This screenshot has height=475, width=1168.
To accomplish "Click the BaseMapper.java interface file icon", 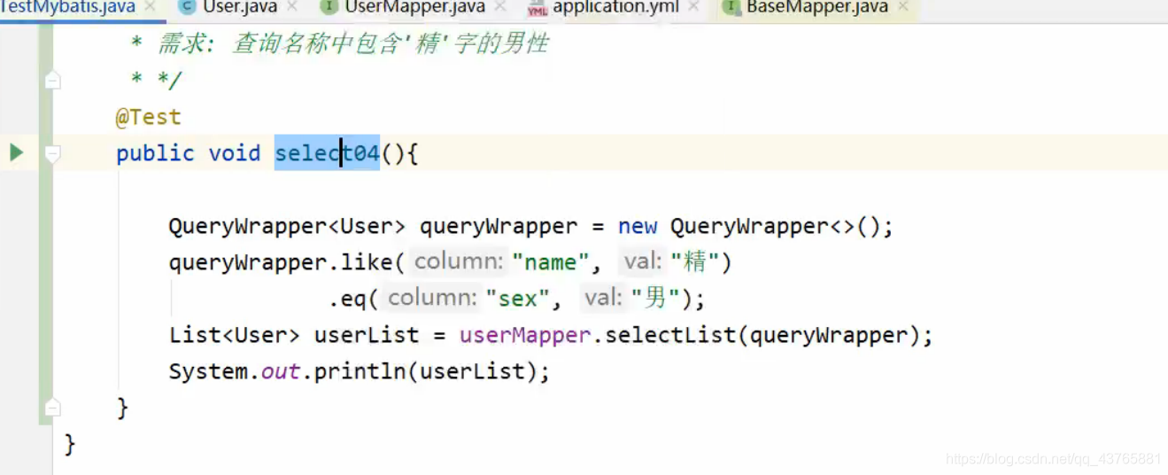I will (x=731, y=8).
